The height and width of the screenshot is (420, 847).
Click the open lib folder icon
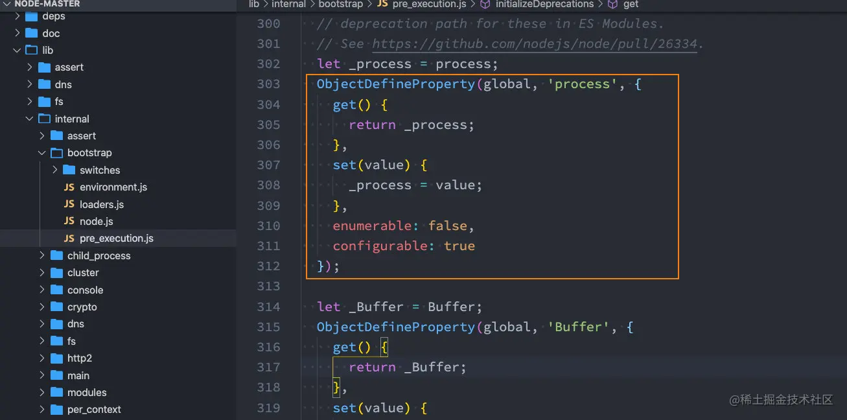point(31,50)
